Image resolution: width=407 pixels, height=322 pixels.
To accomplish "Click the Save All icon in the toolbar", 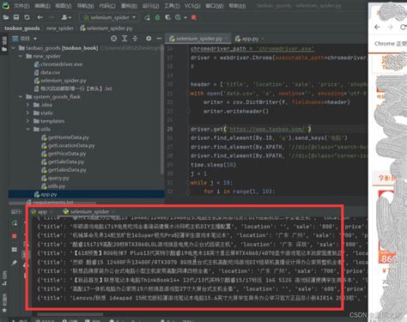I will click(16, 17).
